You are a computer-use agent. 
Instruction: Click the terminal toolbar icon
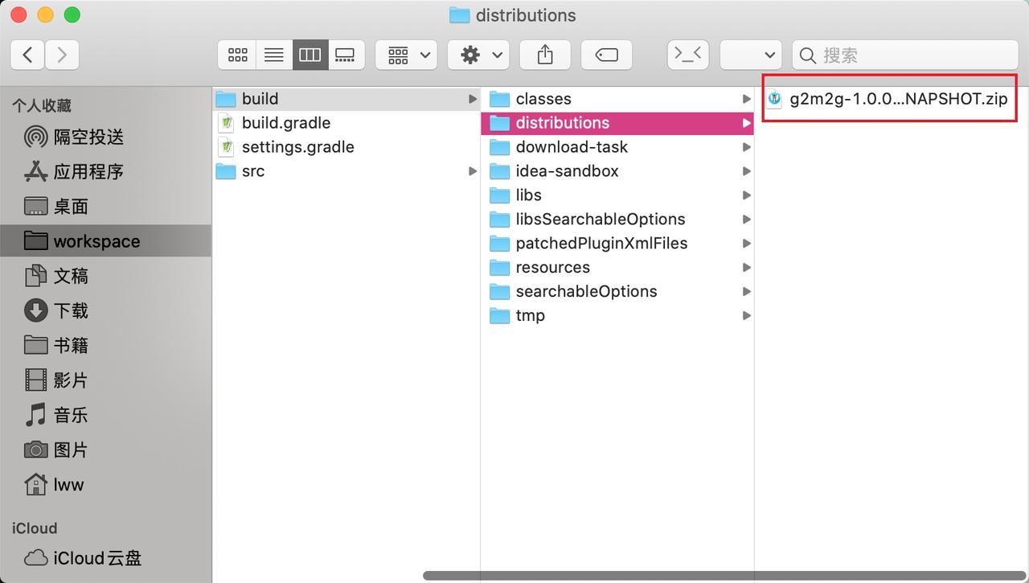pyautogui.click(x=687, y=55)
